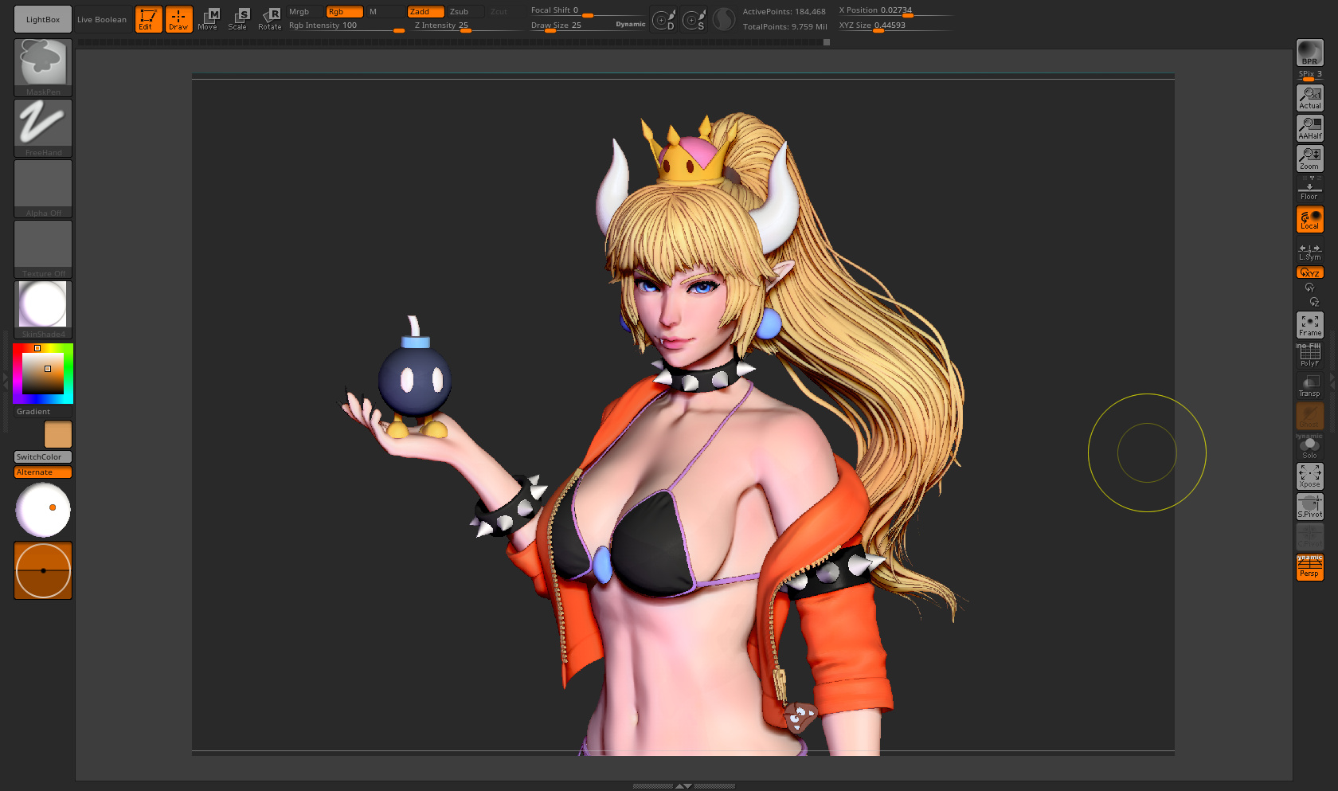Open the MaskPen brush selector
The width and height of the screenshot is (1338, 791).
pos(43,68)
